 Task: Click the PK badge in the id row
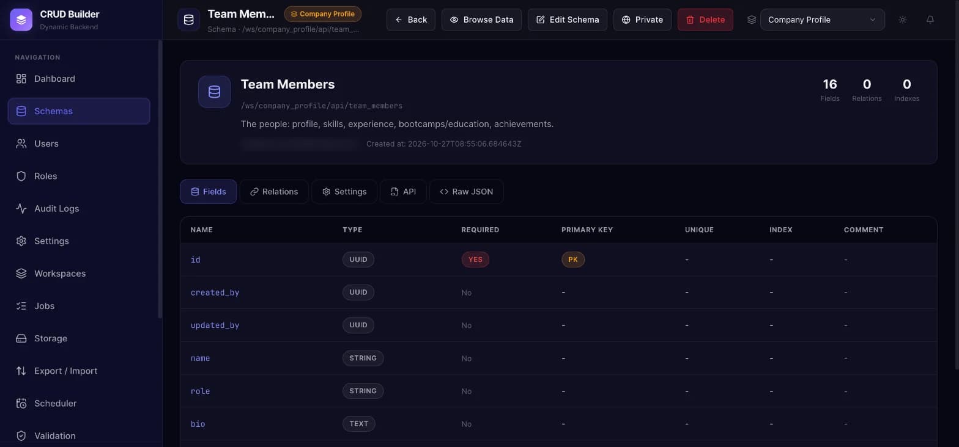click(x=573, y=260)
